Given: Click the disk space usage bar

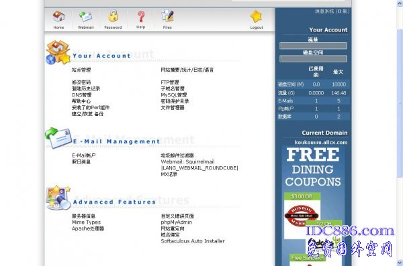Looking at the screenshot, I should [313, 59].
